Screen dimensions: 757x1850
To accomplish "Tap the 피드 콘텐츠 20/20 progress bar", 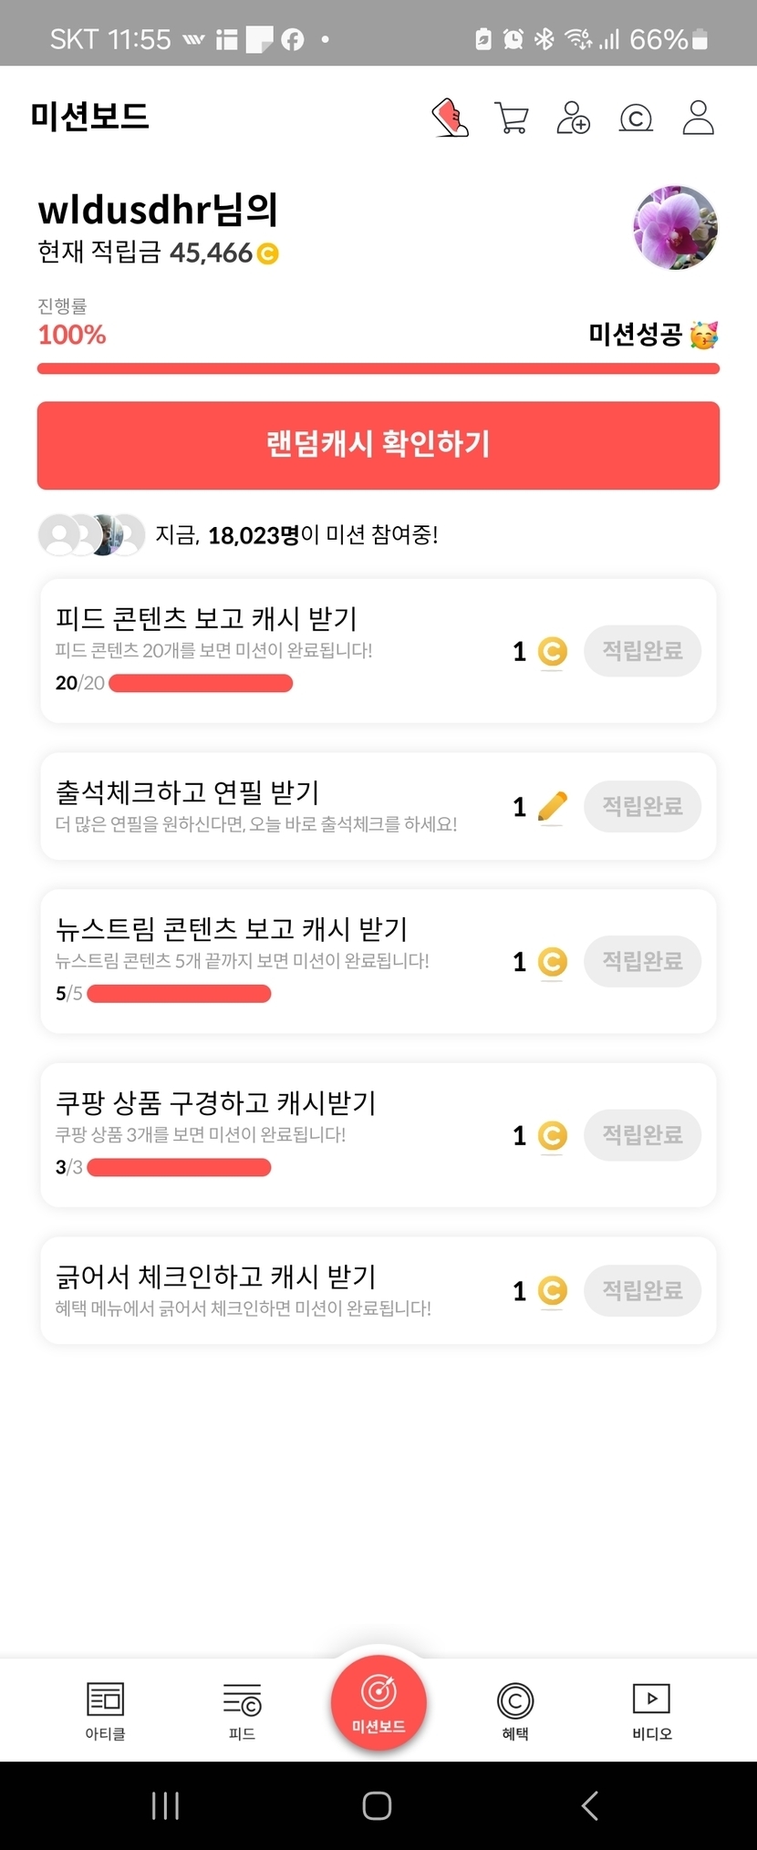I will coord(201,683).
